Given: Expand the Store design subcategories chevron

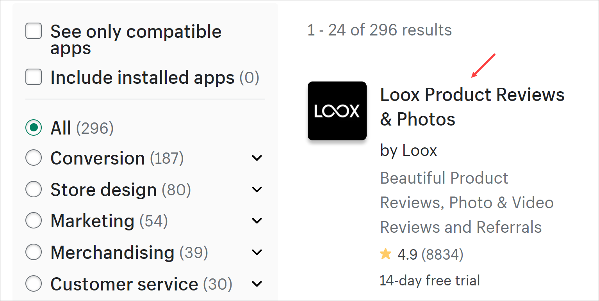Looking at the screenshot, I should coord(257,189).
